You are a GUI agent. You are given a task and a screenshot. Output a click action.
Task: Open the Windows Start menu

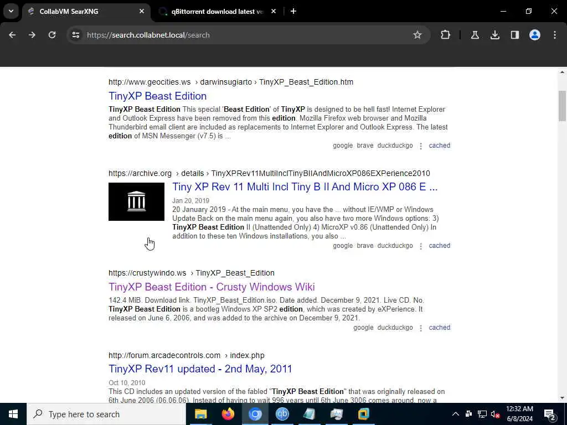[13, 414]
